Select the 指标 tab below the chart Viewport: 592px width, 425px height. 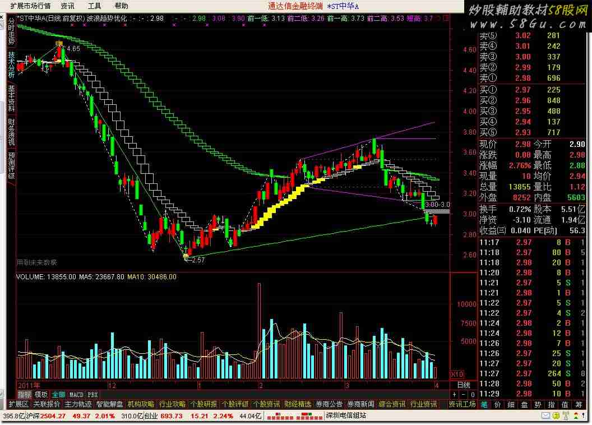pyautogui.click(x=25, y=394)
